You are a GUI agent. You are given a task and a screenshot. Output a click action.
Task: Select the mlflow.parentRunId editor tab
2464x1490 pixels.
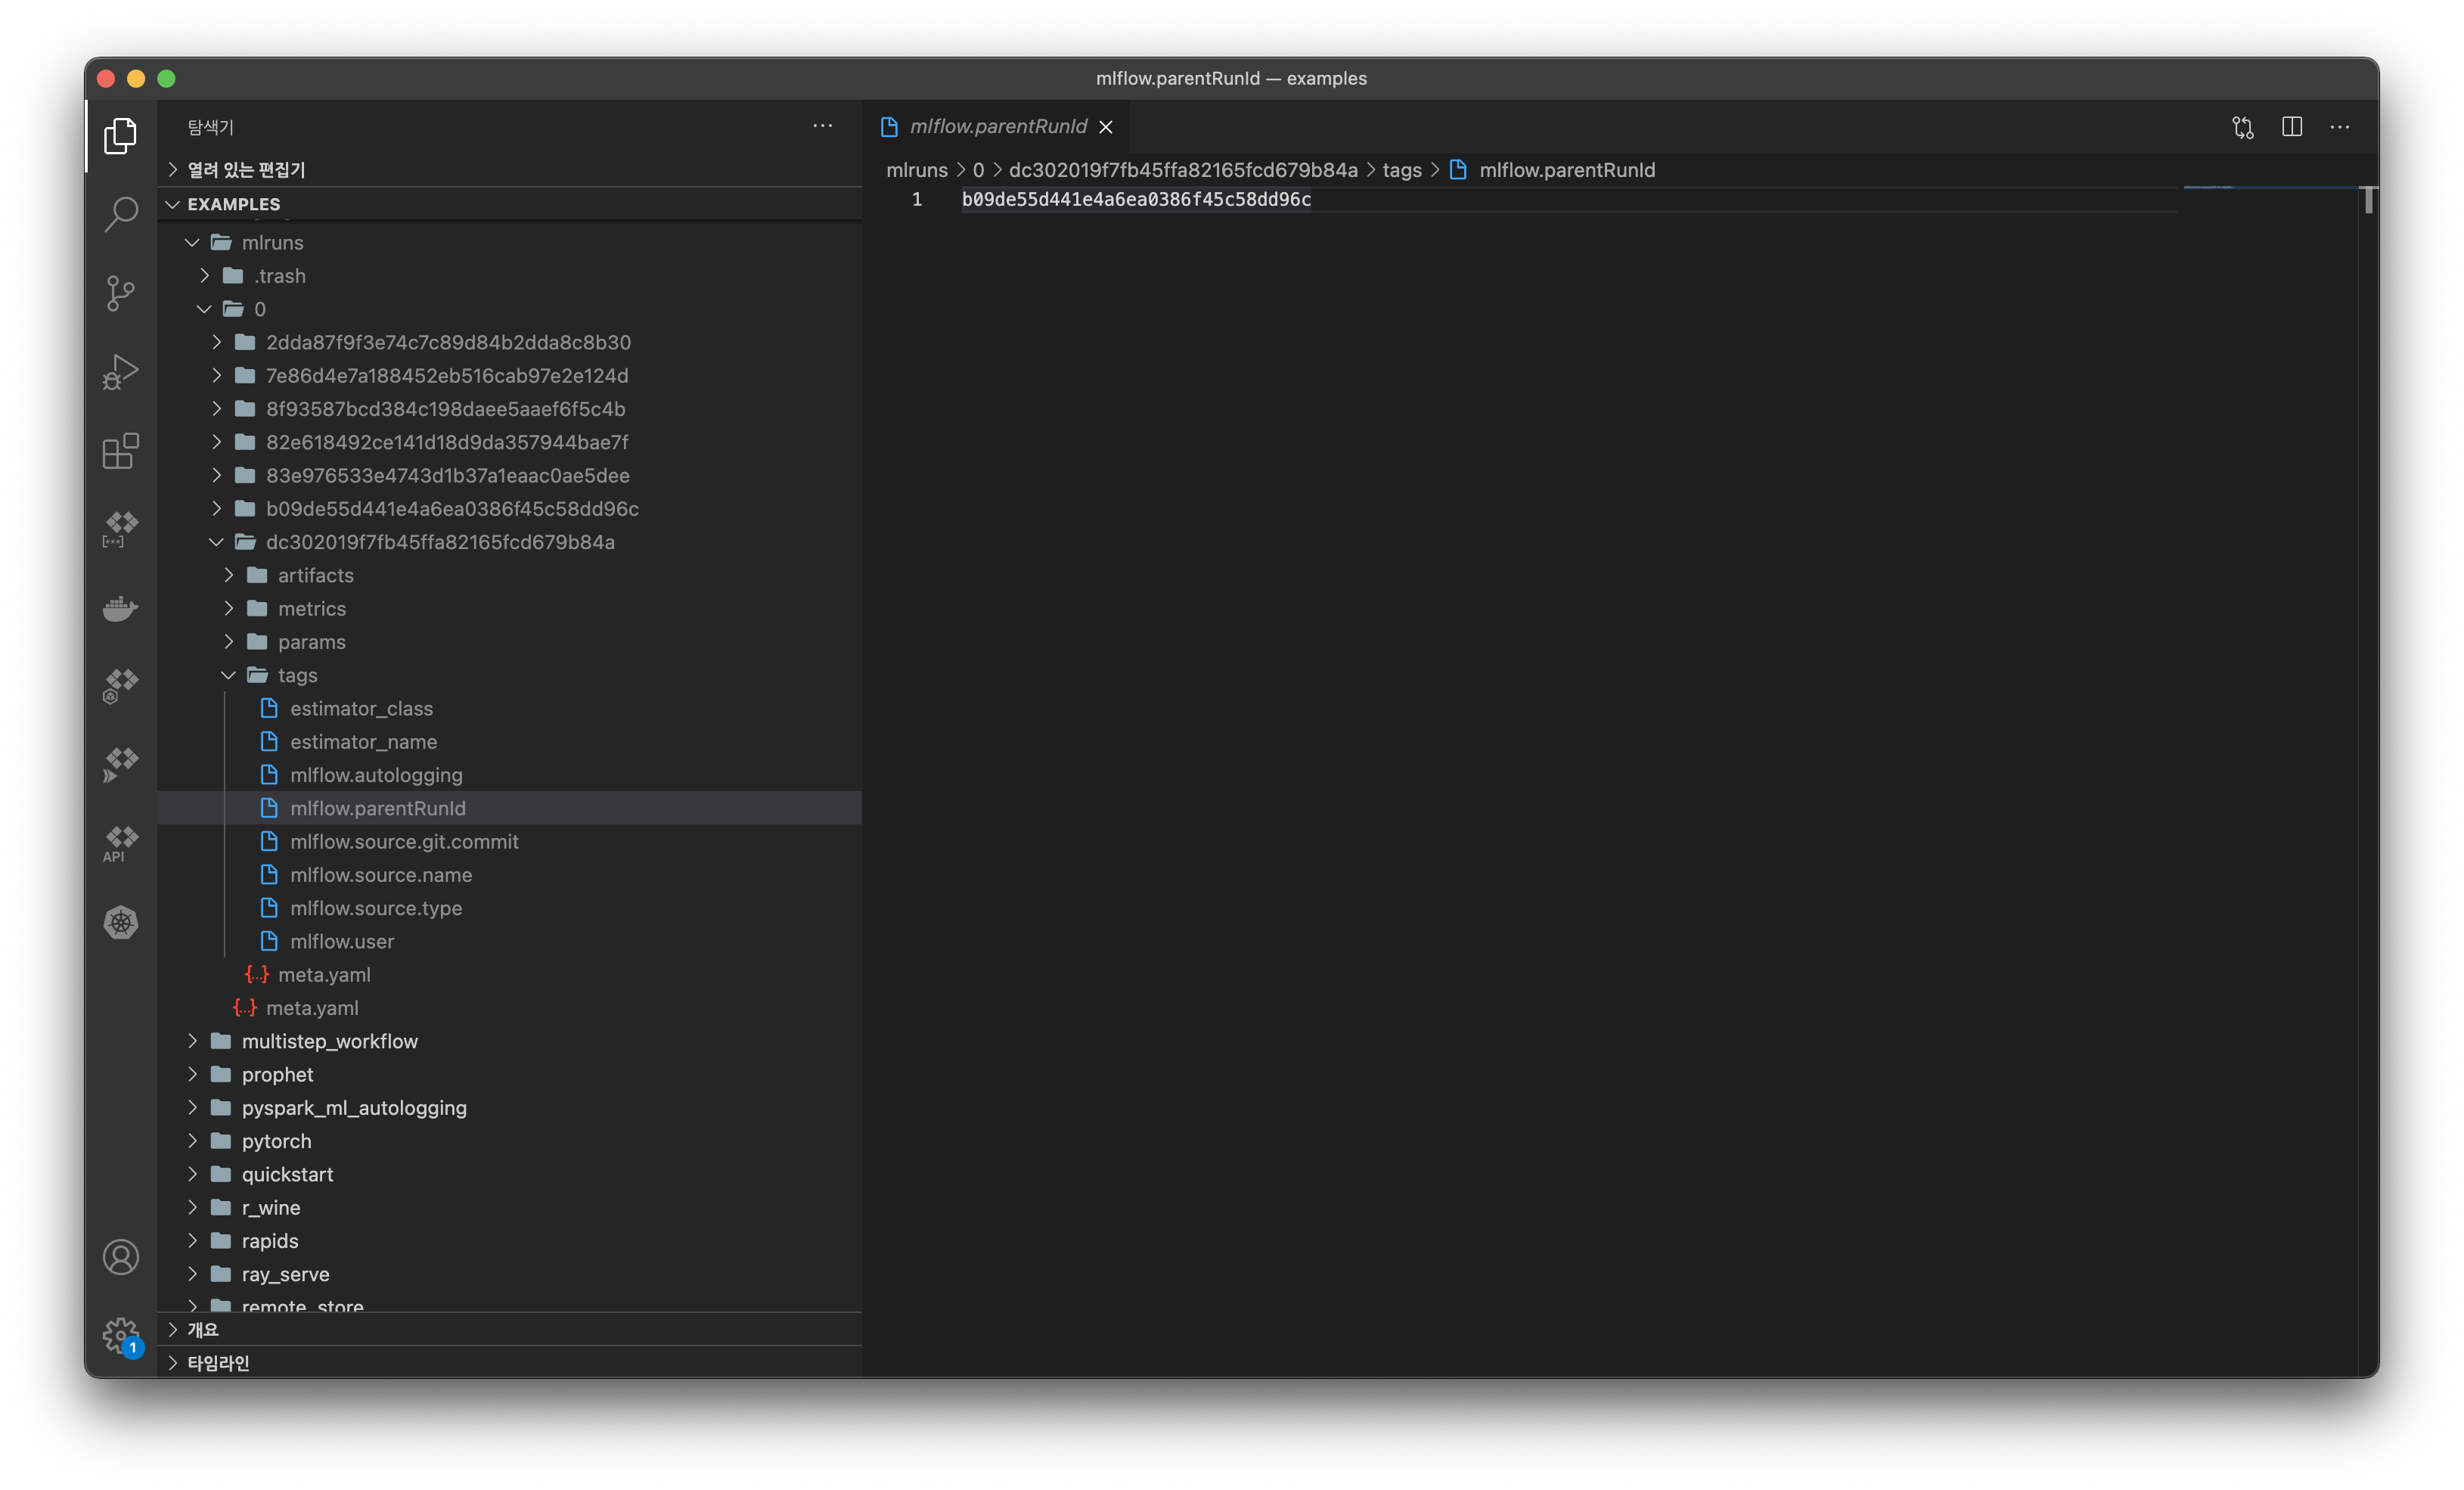(997, 127)
